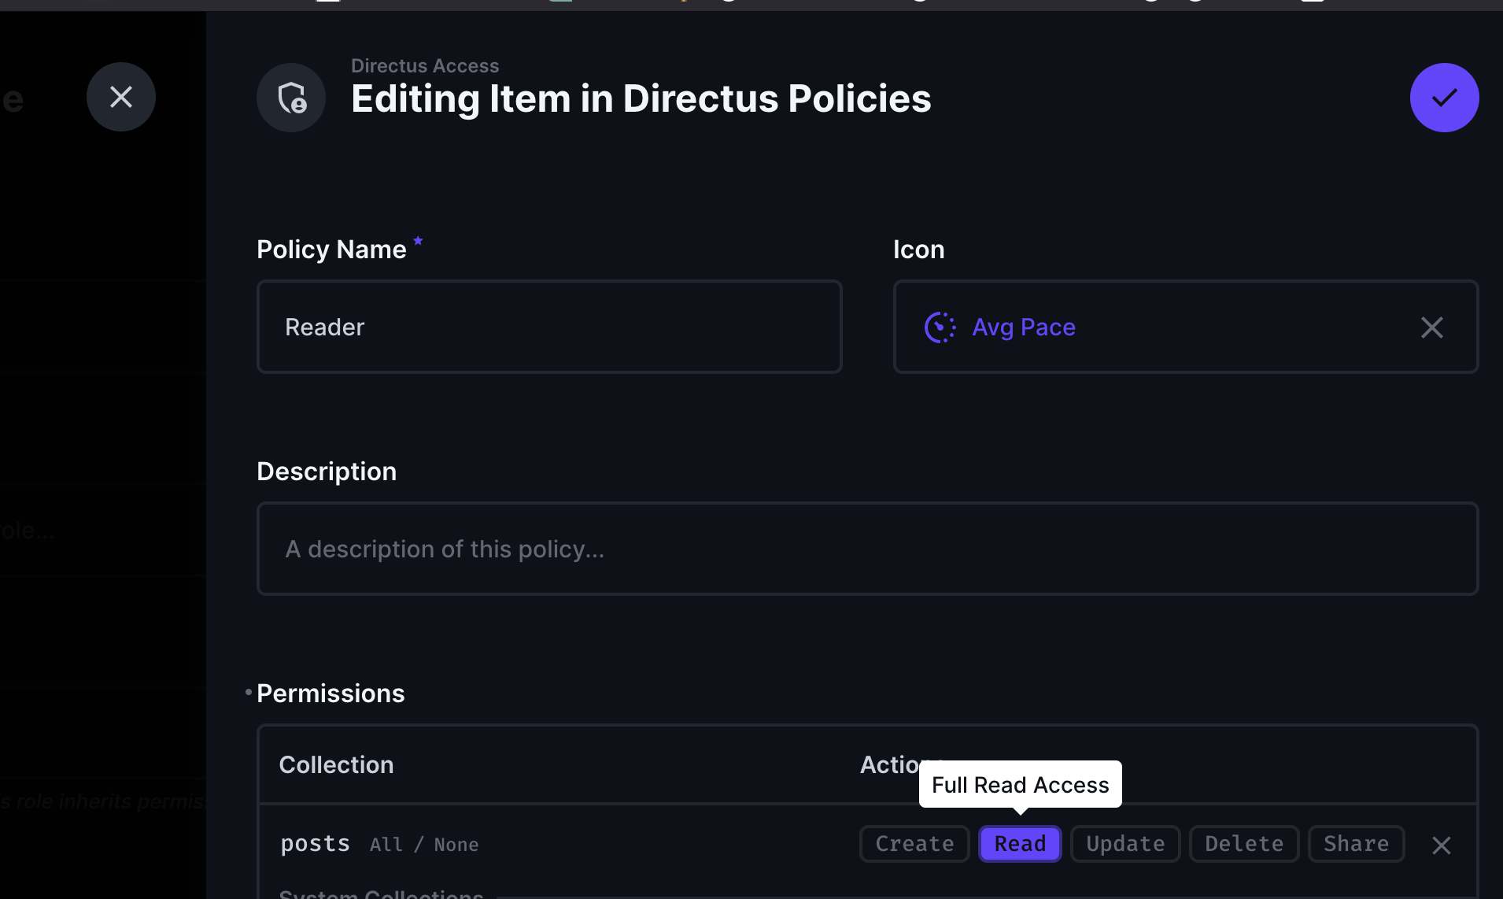Toggle Delete permission for posts
The width and height of the screenshot is (1503, 899).
click(1244, 844)
